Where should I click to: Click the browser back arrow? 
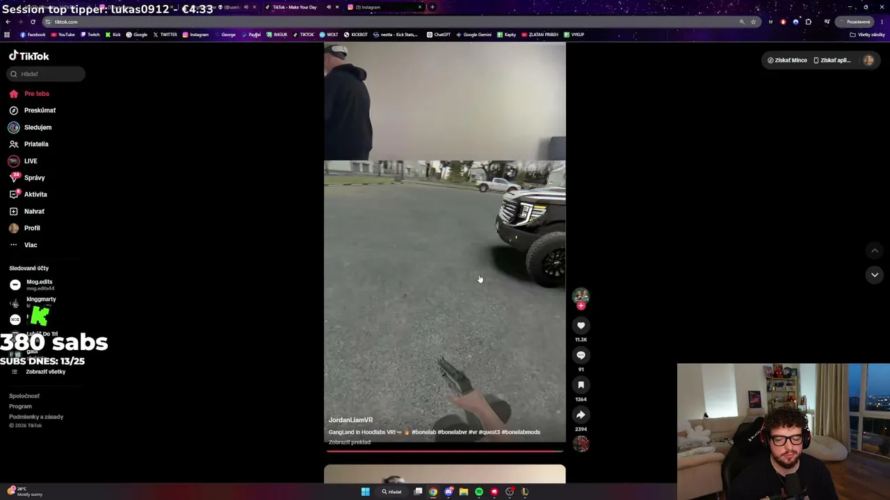[x=8, y=22]
